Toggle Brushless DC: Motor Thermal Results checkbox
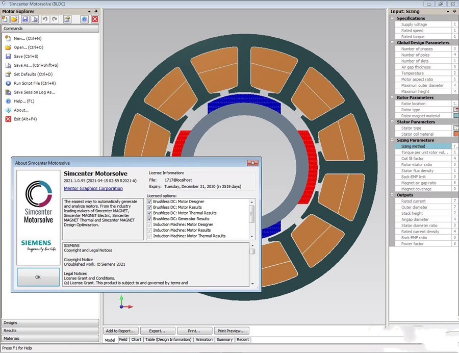Viewport: 459px width, 353px height. [x=149, y=213]
